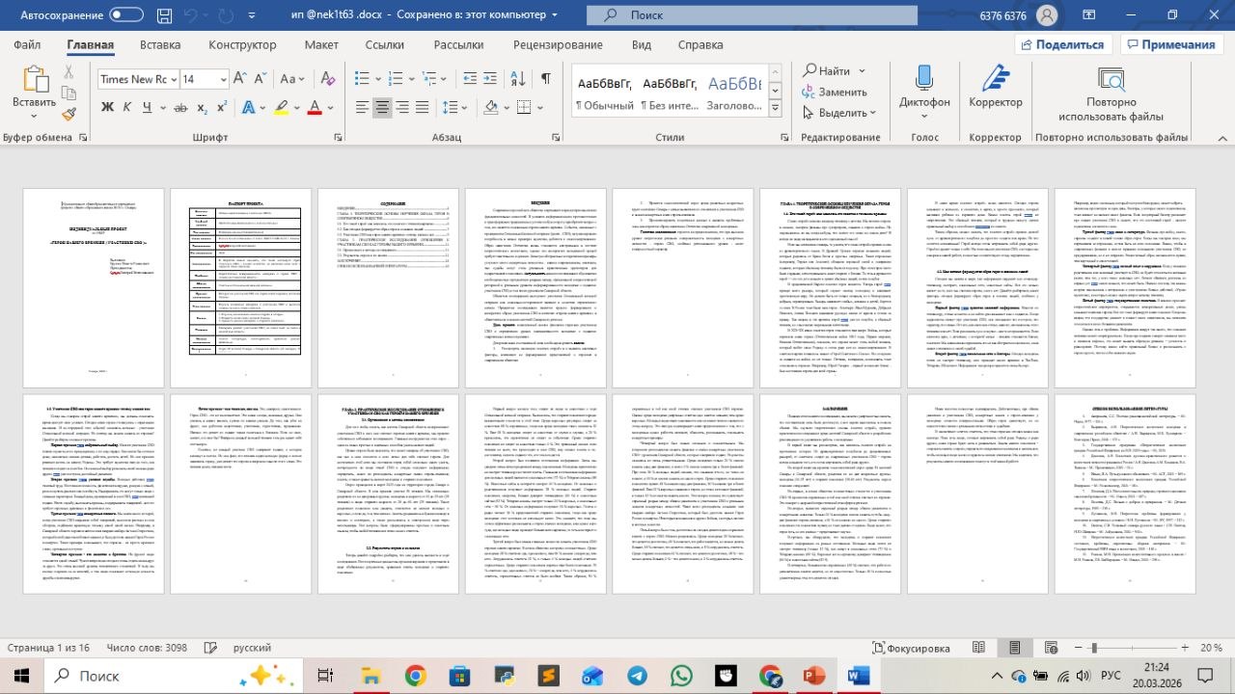Decrease font size with the smaller A icon
This screenshot has width=1235, height=694.
point(259,79)
